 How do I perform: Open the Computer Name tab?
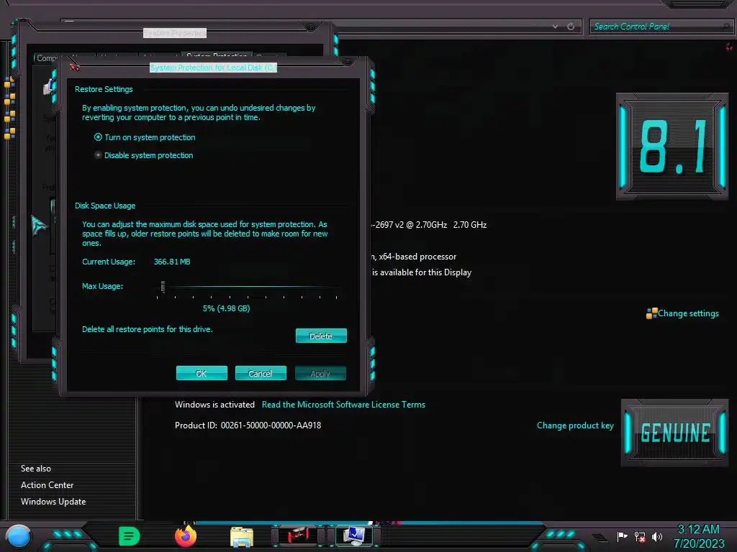pyautogui.click(x=46, y=58)
